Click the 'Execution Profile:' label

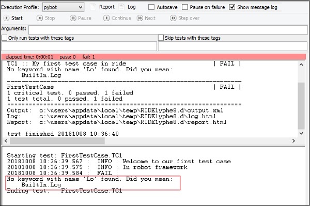click(20, 7)
